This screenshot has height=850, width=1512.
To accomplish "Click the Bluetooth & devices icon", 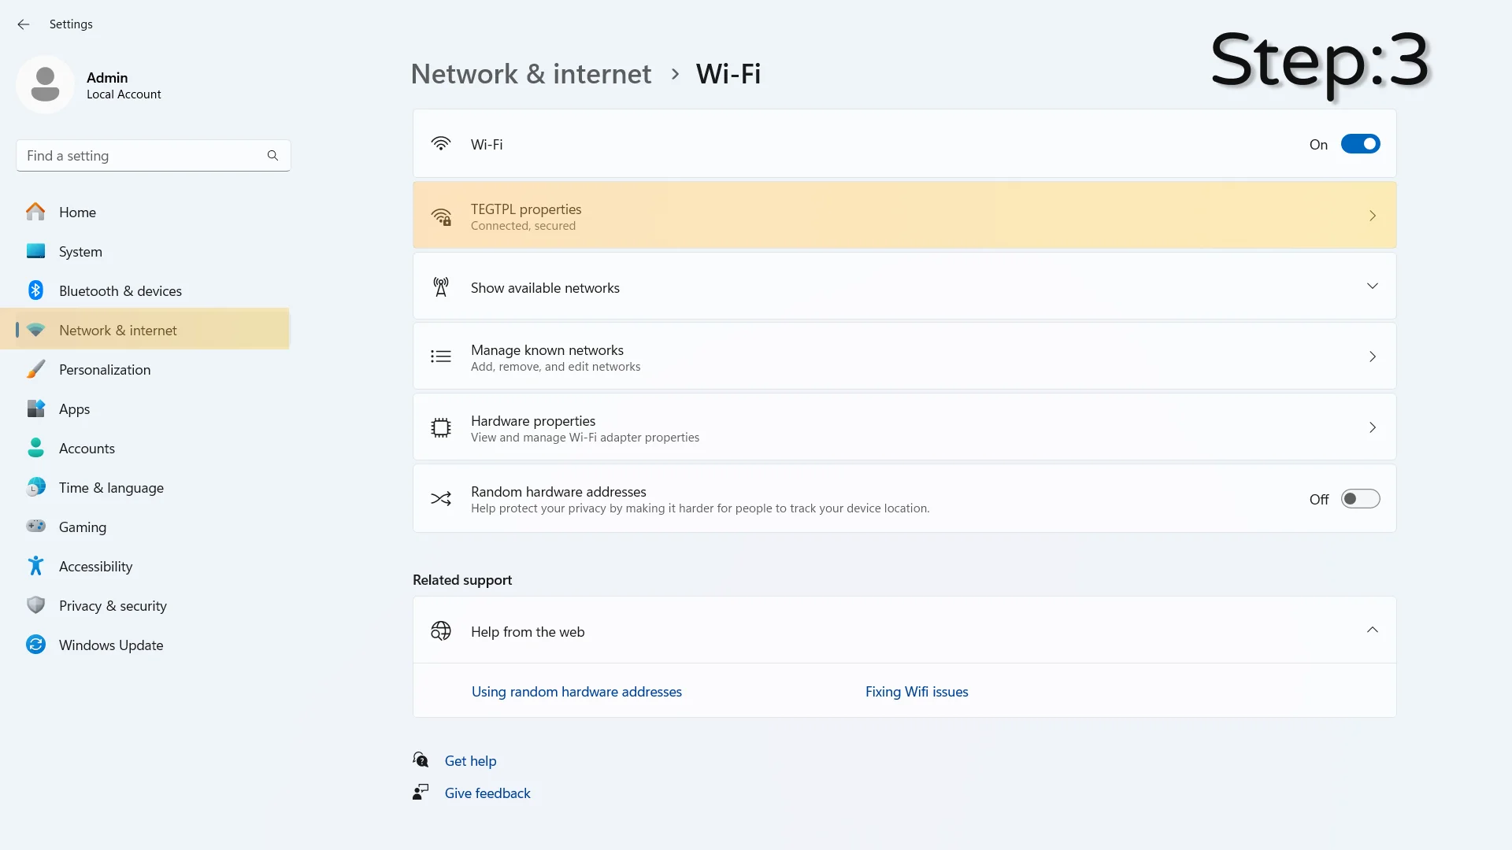I will click(x=35, y=290).
